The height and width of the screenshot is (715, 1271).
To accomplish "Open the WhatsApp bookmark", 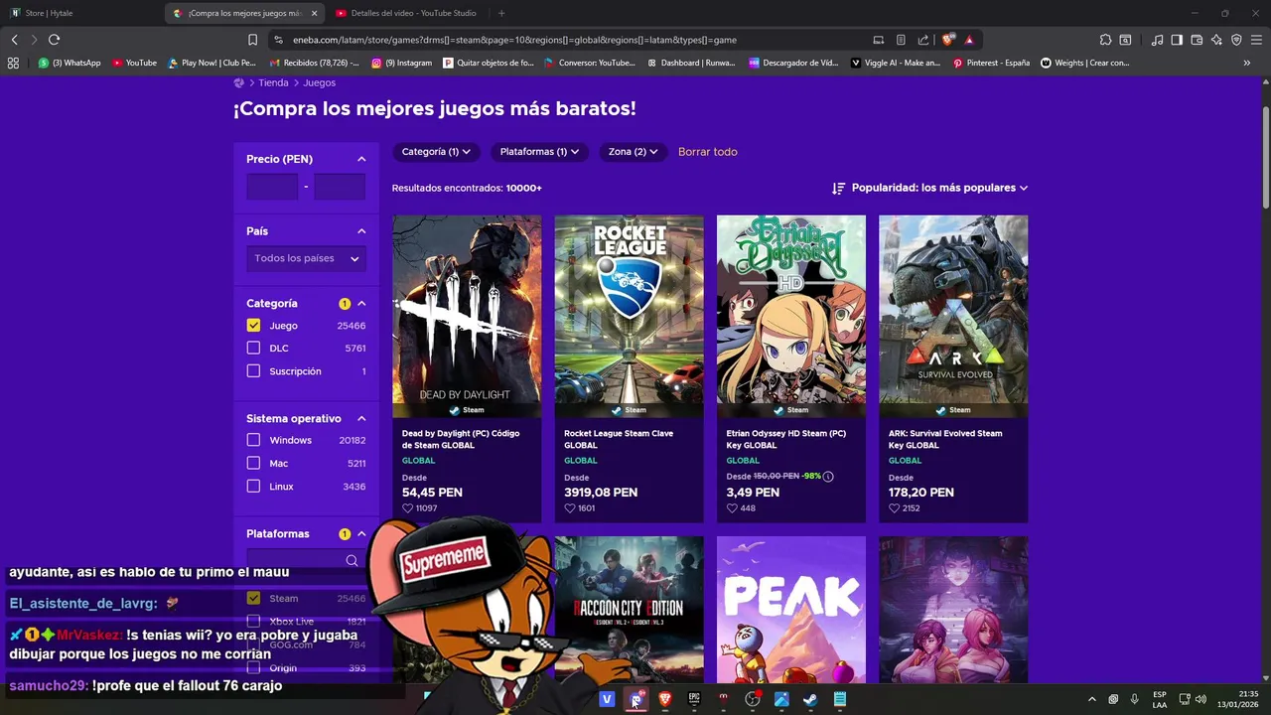I will [x=70, y=63].
